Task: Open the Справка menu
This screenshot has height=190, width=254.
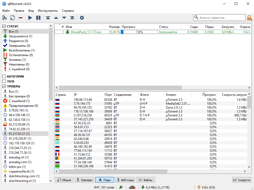Action: coord(68,10)
